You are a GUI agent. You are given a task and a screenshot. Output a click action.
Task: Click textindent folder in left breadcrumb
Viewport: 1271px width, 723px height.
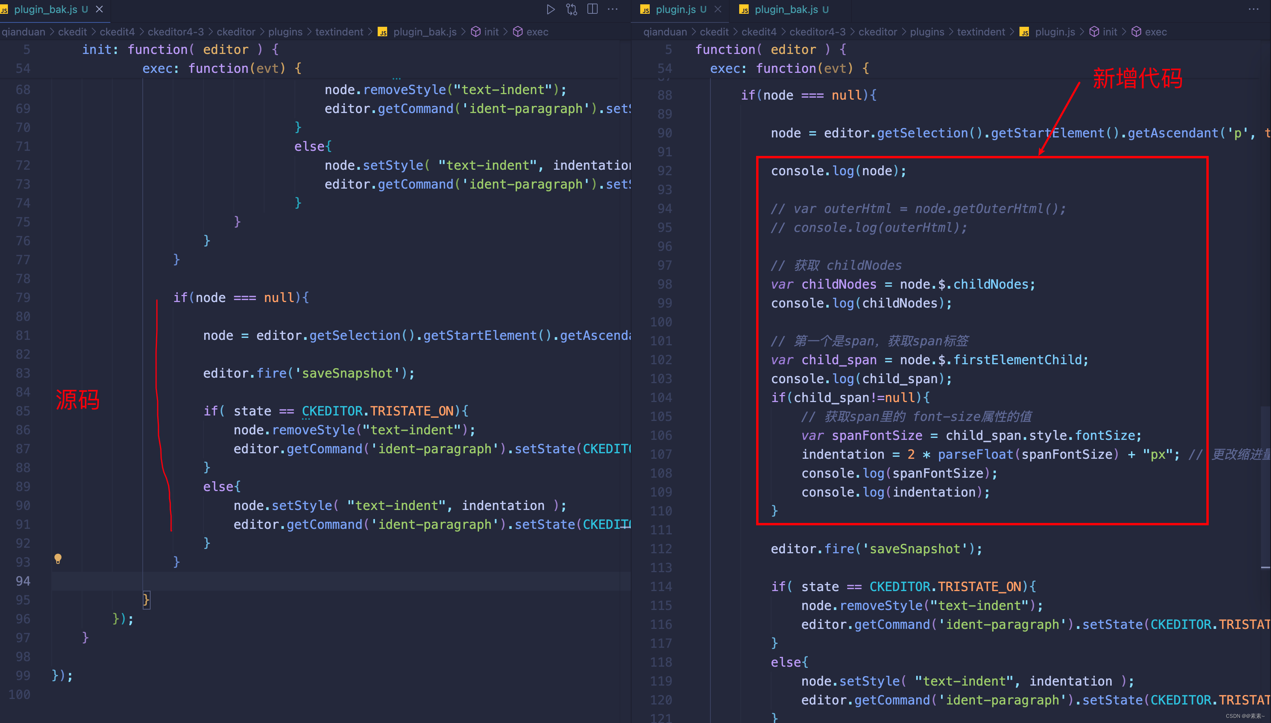339,32
